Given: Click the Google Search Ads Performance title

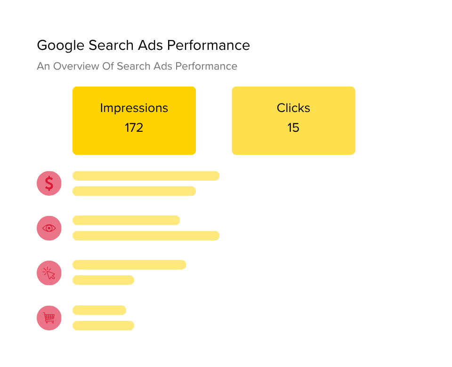Looking at the screenshot, I should pos(143,46).
